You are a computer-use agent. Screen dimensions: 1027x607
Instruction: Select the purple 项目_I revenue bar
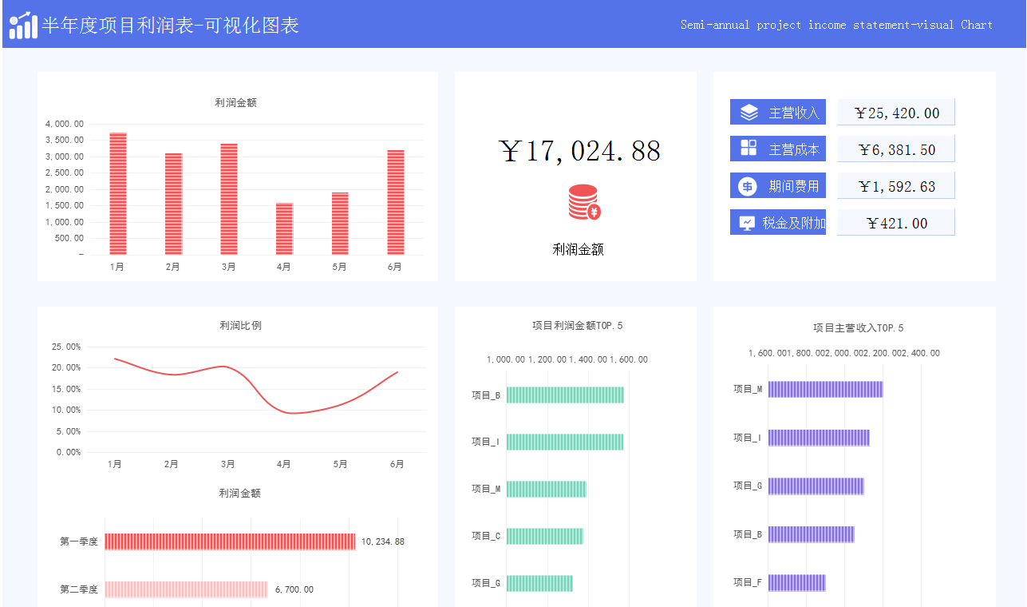819,438
